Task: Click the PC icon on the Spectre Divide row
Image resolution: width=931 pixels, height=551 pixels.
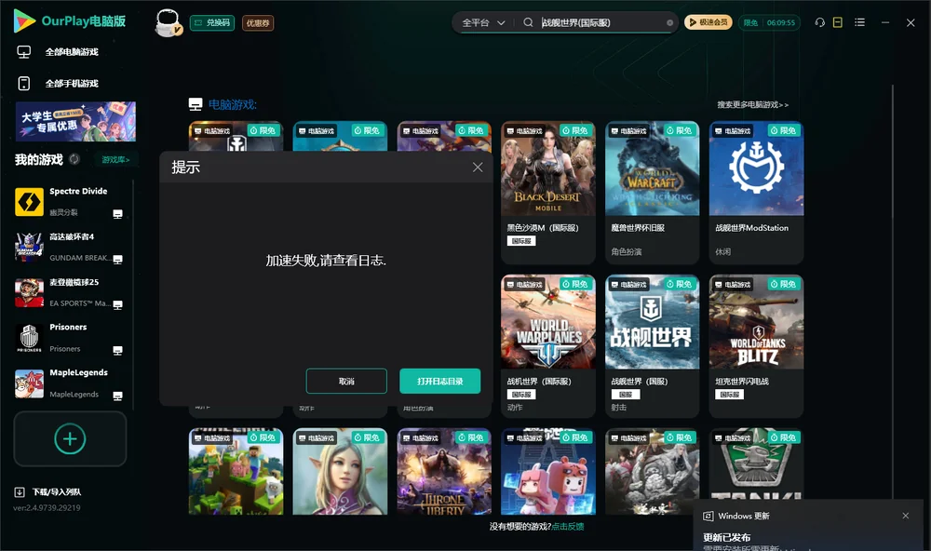Action: point(117,214)
